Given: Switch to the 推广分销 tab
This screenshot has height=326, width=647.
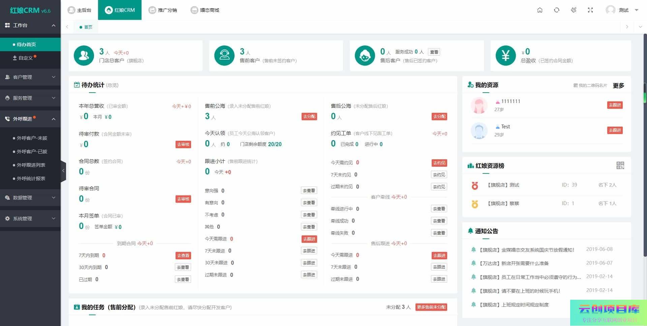Looking at the screenshot, I should 163,10.
